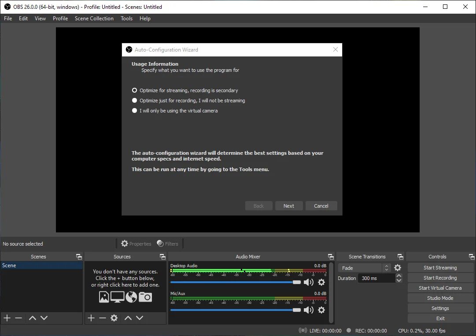
Task: Open the Profile menu
Action: (60, 19)
